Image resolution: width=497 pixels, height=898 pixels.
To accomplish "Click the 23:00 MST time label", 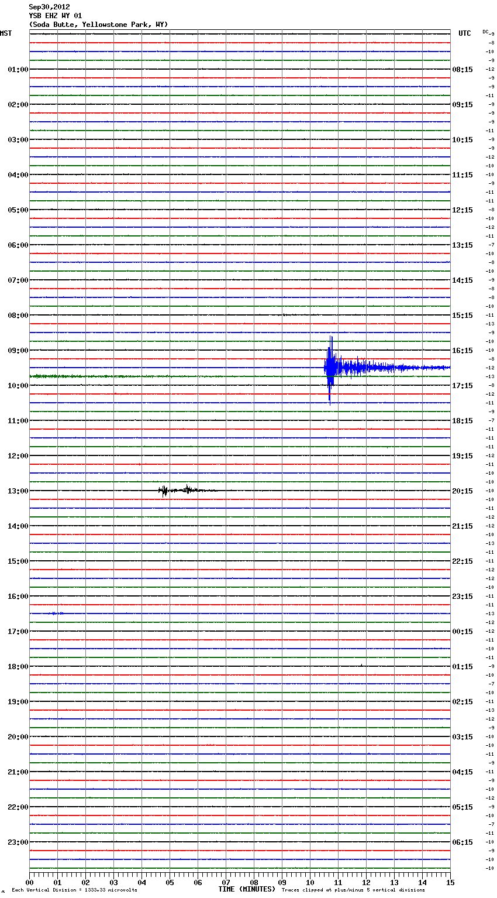I will (18, 842).
